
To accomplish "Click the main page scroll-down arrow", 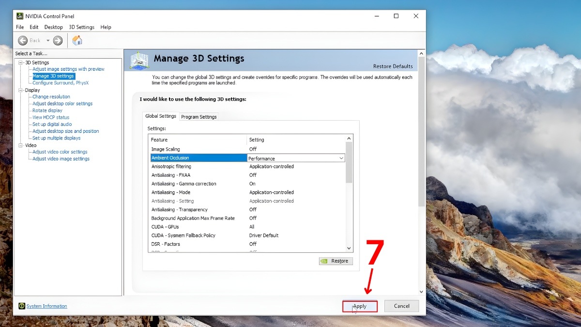I will point(421,291).
